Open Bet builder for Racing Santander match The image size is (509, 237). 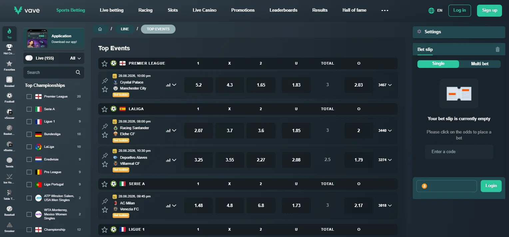pyautogui.click(x=121, y=140)
